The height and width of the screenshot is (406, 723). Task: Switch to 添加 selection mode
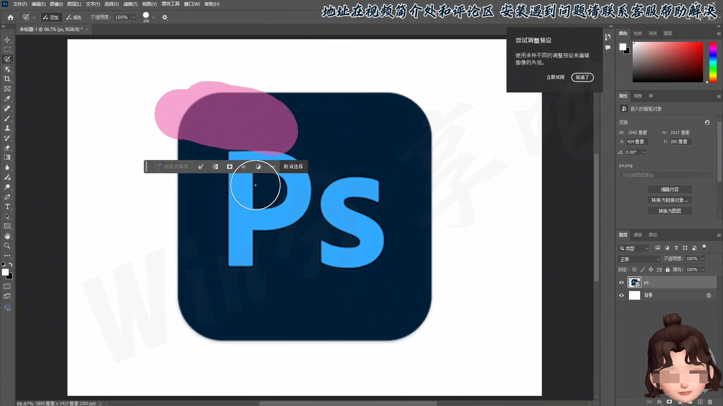pos(51,17)
